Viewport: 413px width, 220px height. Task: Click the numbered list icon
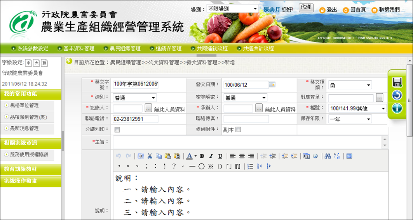click(251, 167)
